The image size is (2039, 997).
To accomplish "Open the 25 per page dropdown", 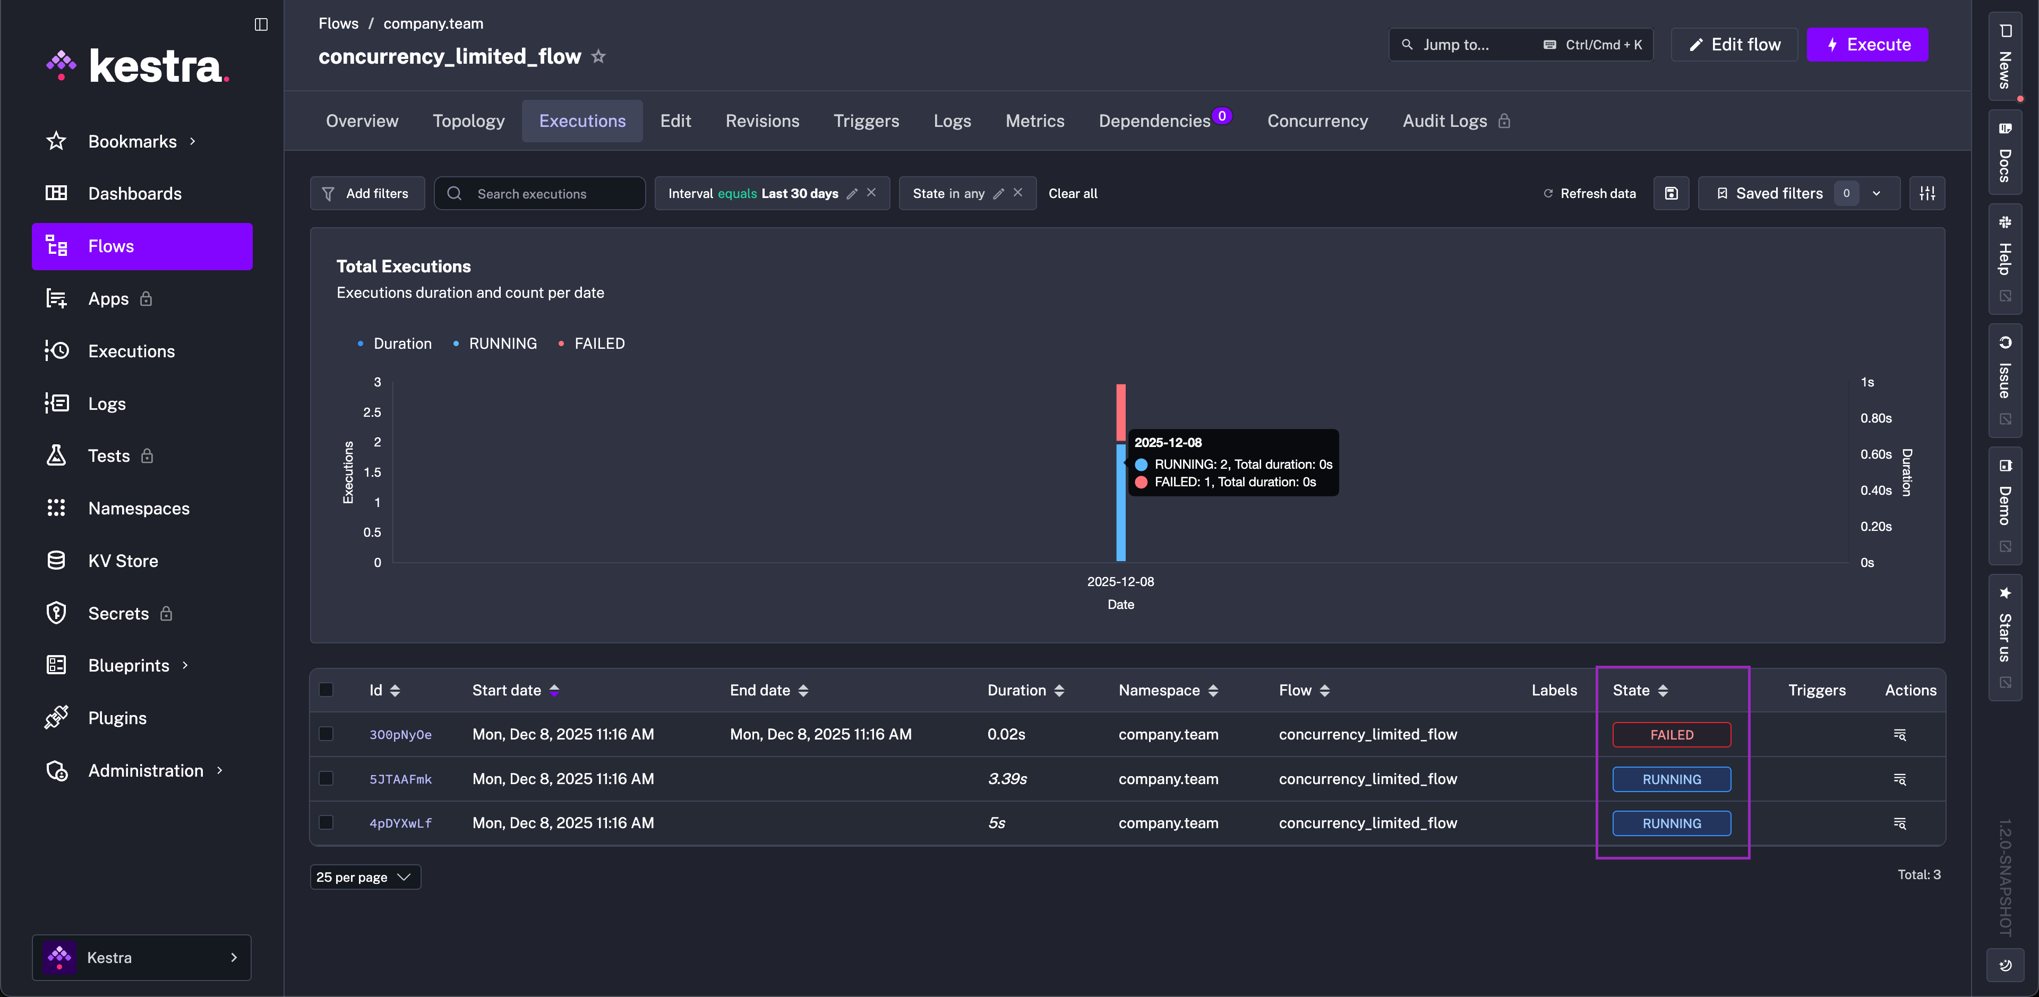I will [365, 876].
